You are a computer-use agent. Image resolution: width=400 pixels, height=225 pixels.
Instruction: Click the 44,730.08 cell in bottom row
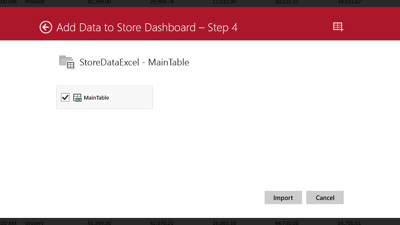tap(287, 222)
